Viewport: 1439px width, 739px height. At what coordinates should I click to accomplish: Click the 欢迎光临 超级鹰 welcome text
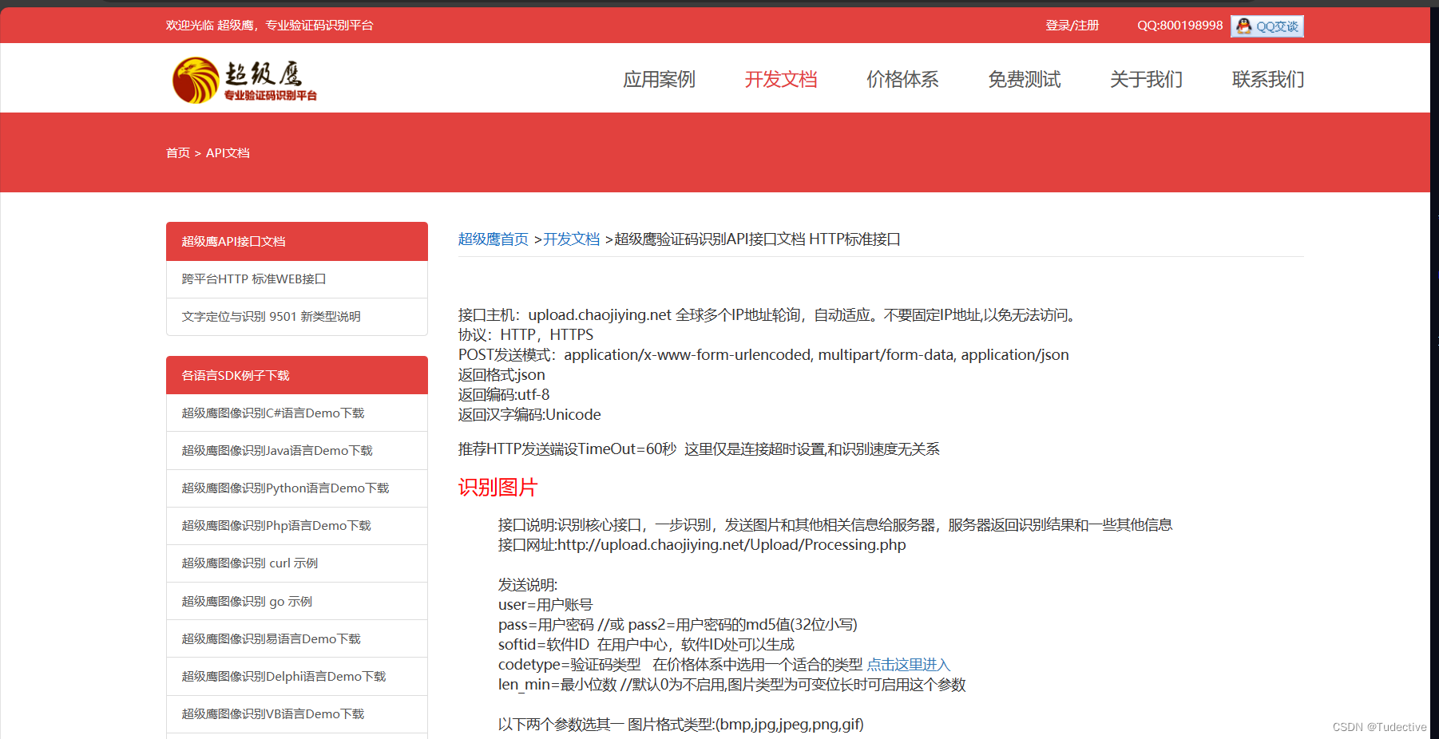click(x=270, y=26)
